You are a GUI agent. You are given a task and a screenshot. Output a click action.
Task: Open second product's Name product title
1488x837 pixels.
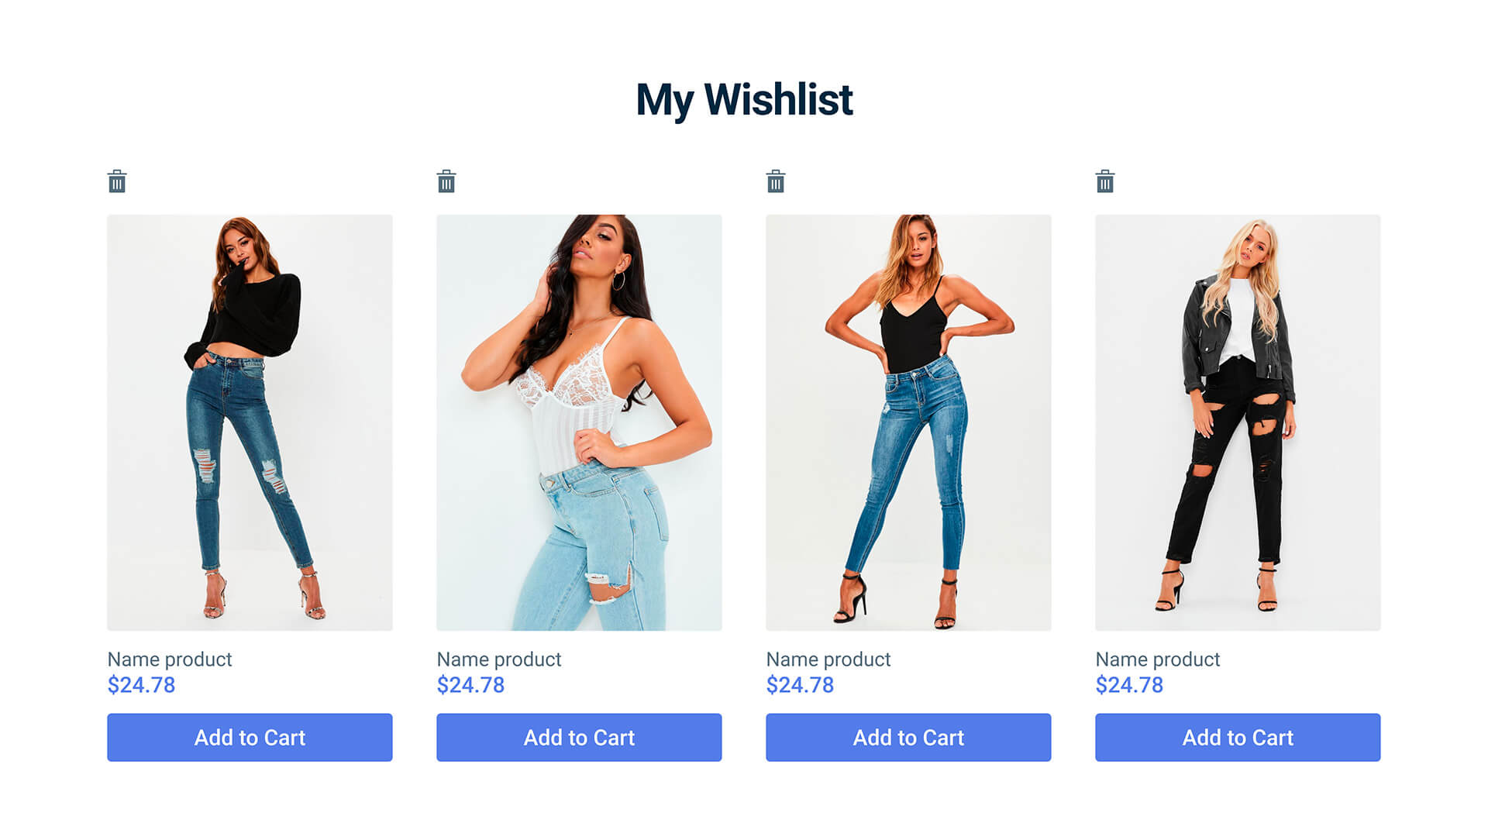coord(499,660)
